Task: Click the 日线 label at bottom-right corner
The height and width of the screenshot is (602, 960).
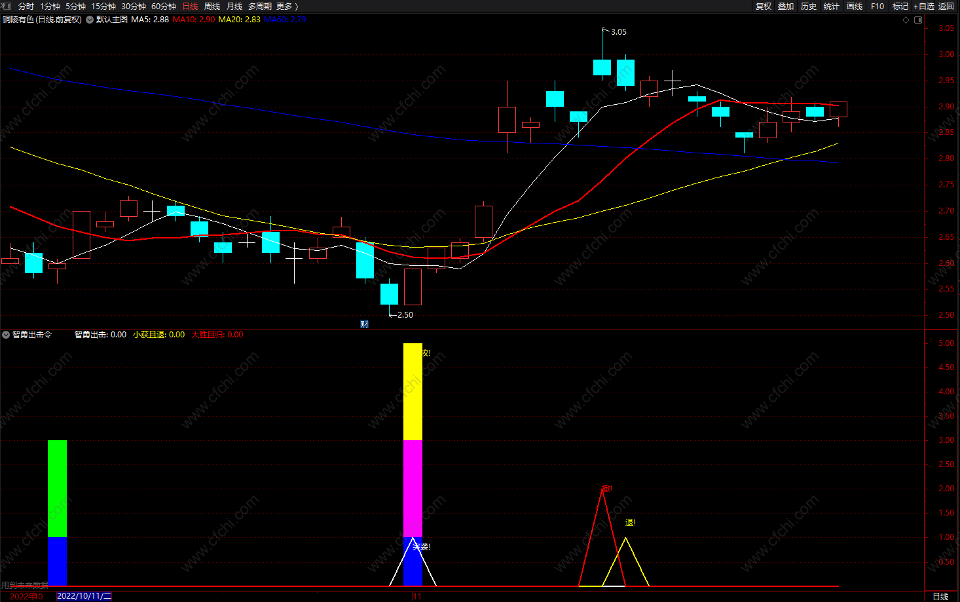Action: pyautogui.click(x=940, y=596)
